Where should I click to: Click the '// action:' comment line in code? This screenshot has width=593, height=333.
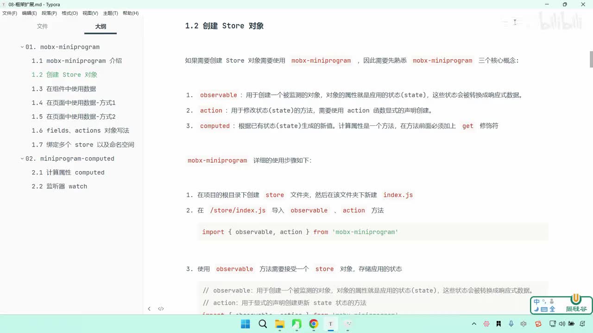(x=284, y=303)
